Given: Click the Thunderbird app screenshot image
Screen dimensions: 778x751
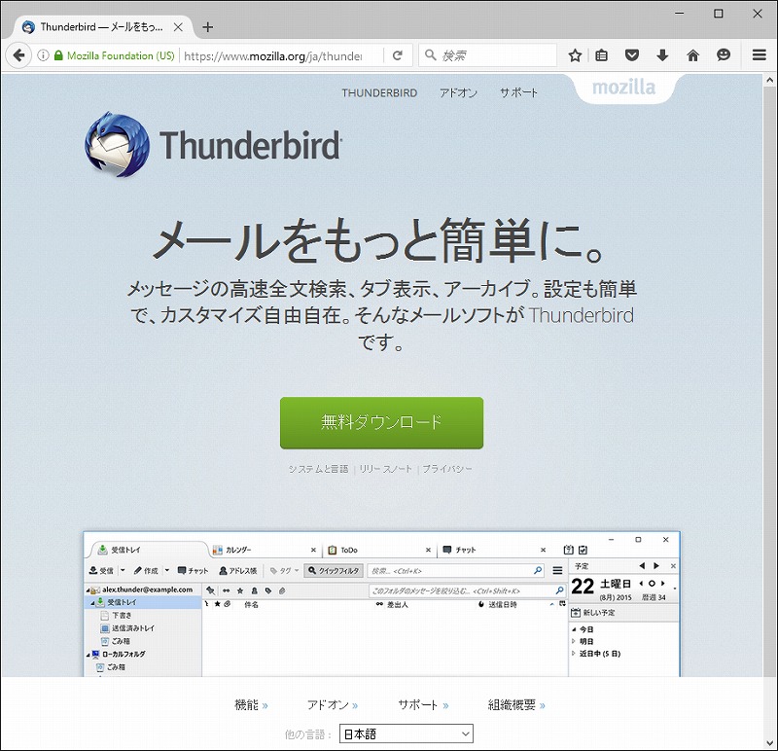Looking at the screenshot, I should (381, 603).
